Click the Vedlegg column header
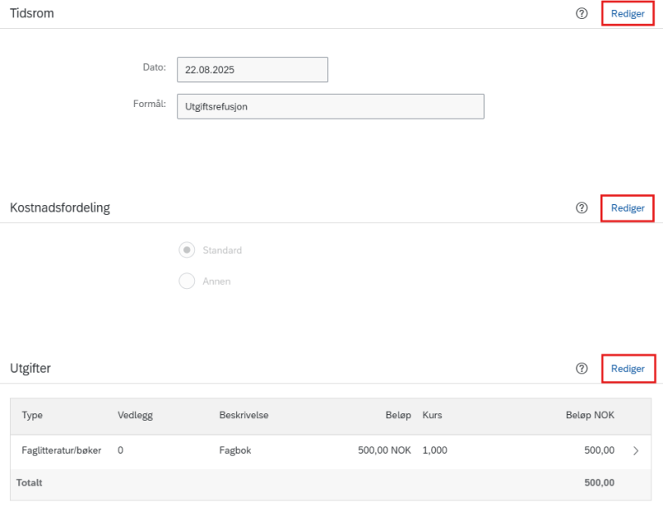This screenshot has width=663, height=517. point(135,416)
